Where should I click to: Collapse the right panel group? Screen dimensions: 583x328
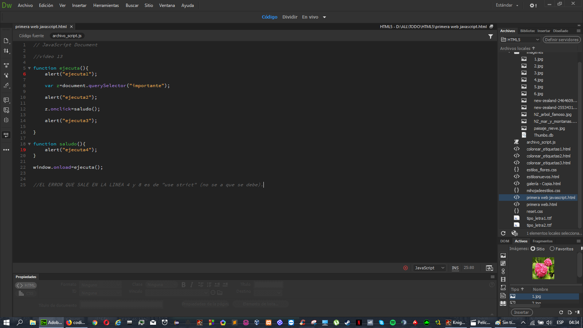click(x=579, y=25)
